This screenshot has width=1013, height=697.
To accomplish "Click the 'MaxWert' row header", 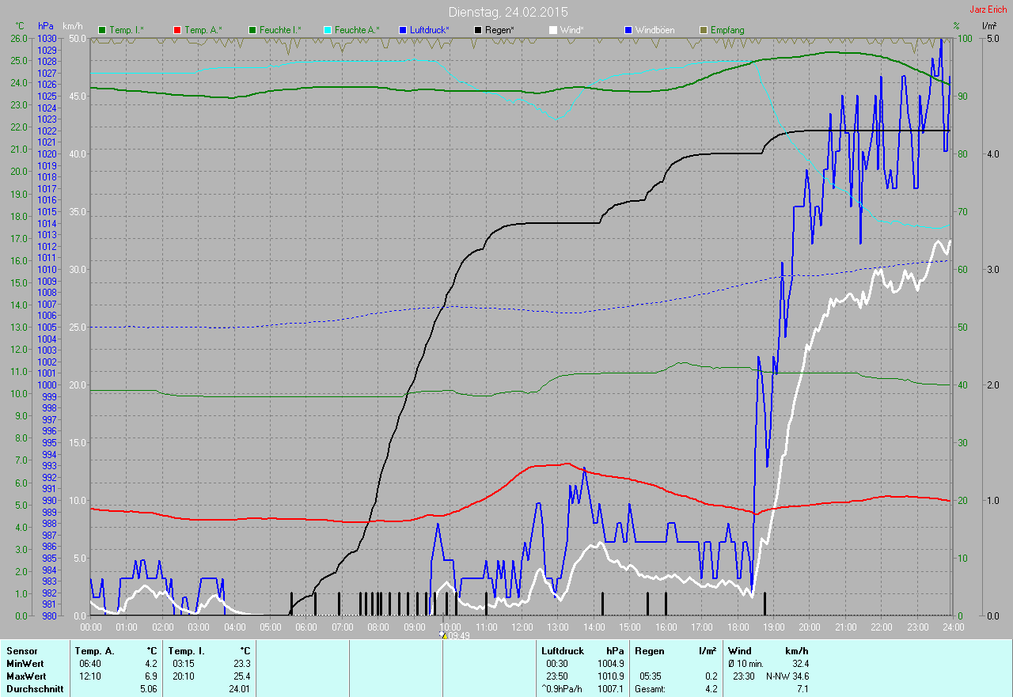I will tap(25, 676).
